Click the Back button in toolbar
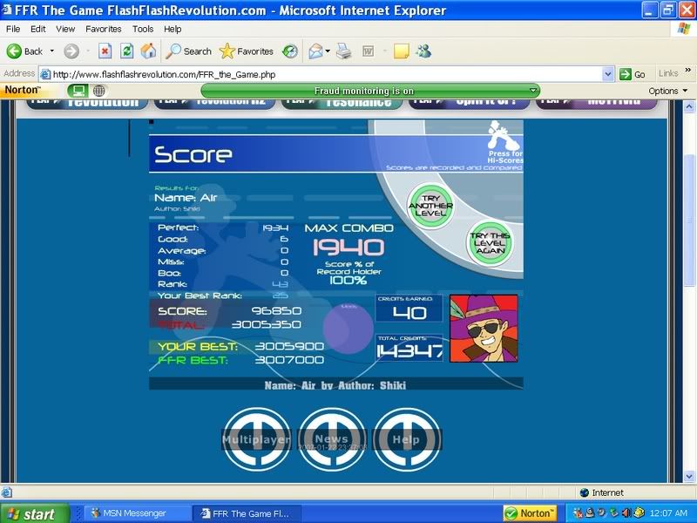 24,51
